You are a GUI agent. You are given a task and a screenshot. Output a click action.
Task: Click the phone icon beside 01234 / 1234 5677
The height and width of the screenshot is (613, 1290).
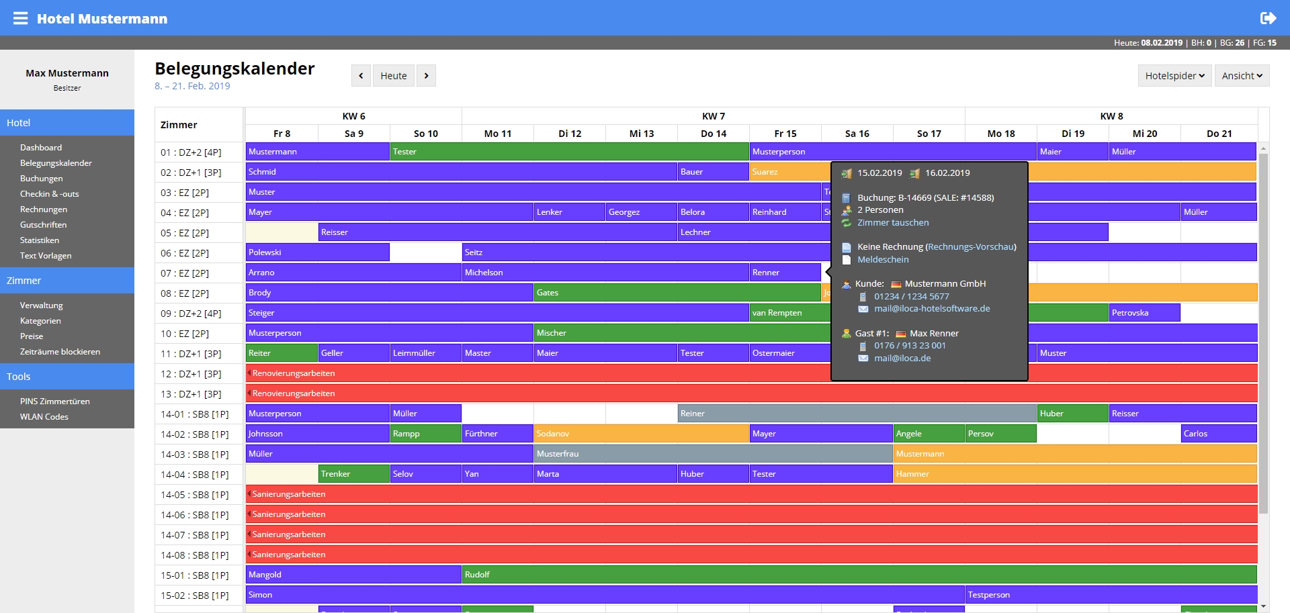(x=863, y=297)
